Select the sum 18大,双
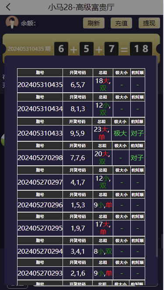 point(103,85)
